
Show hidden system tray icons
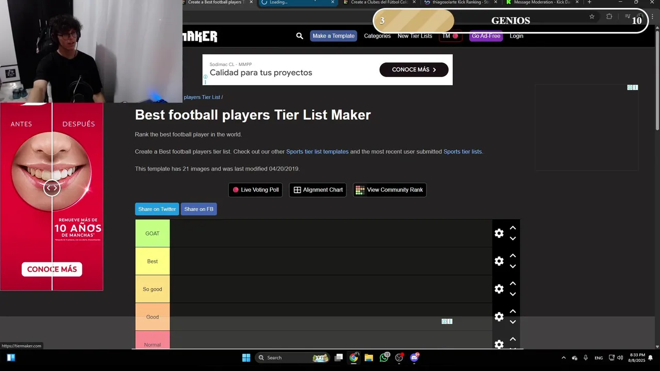click(x=564, y=358)
